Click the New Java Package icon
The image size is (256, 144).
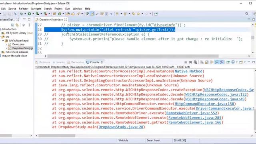[54, 14]
